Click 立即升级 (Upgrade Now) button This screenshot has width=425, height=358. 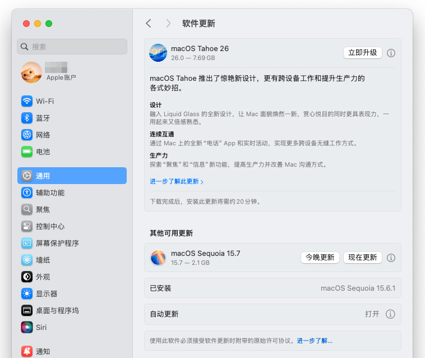click(362, 53)
